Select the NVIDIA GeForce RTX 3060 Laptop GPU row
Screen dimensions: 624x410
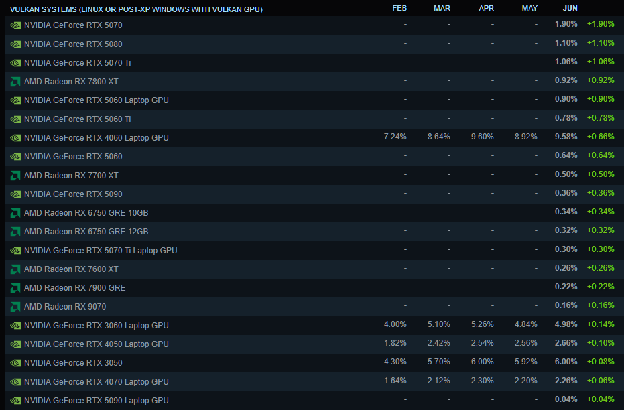(x=96, y=326)
